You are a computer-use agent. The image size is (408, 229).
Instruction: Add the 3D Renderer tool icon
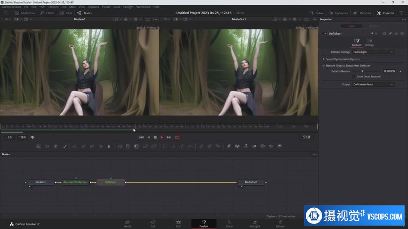point(280,146)
